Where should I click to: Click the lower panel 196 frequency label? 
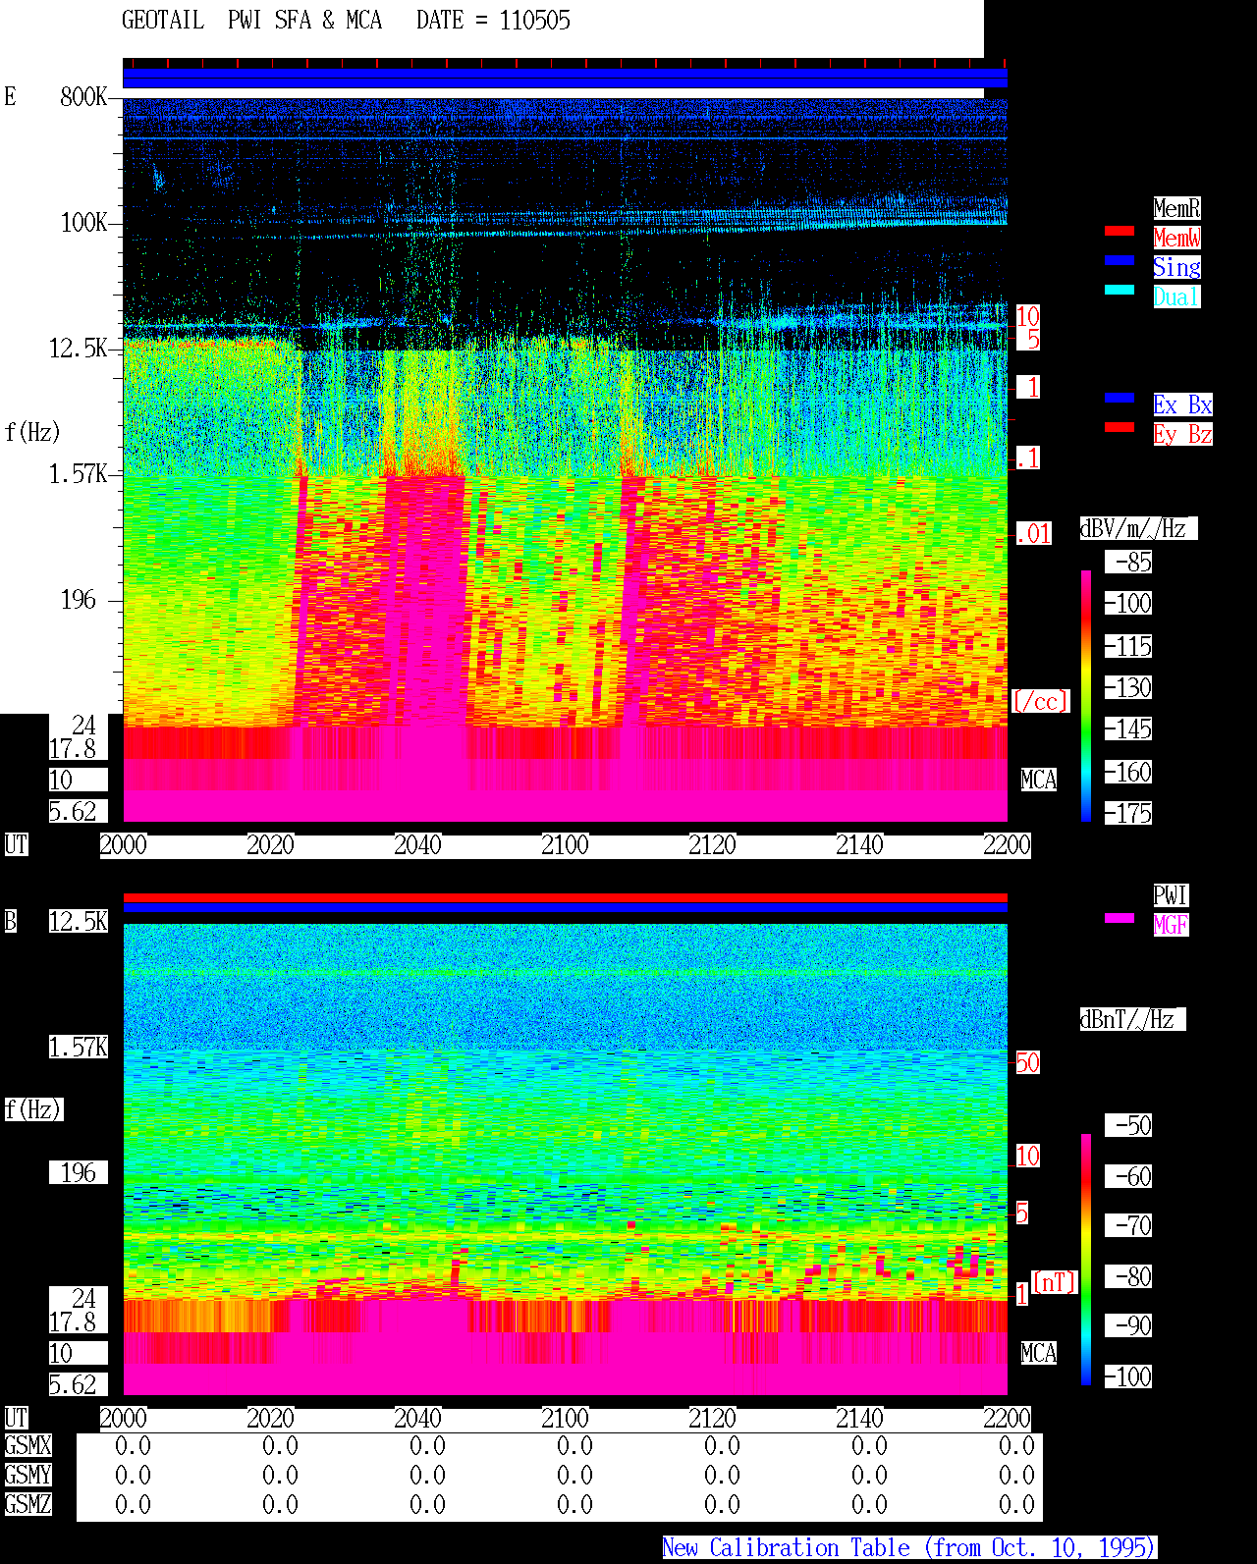[x=79, y=1173]
